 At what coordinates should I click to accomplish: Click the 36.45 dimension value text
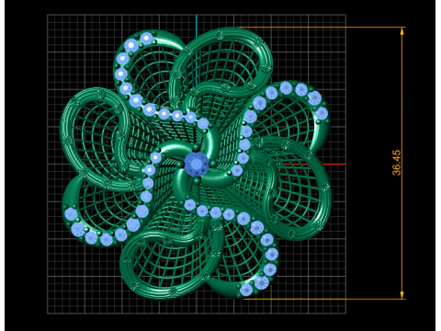tap(396, 163)
